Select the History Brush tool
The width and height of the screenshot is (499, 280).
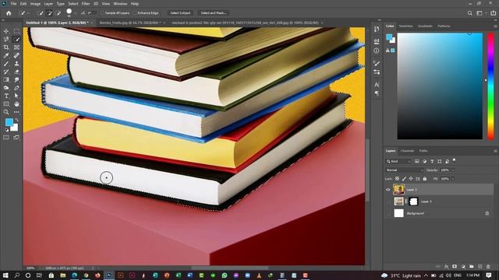pos(6,72)
